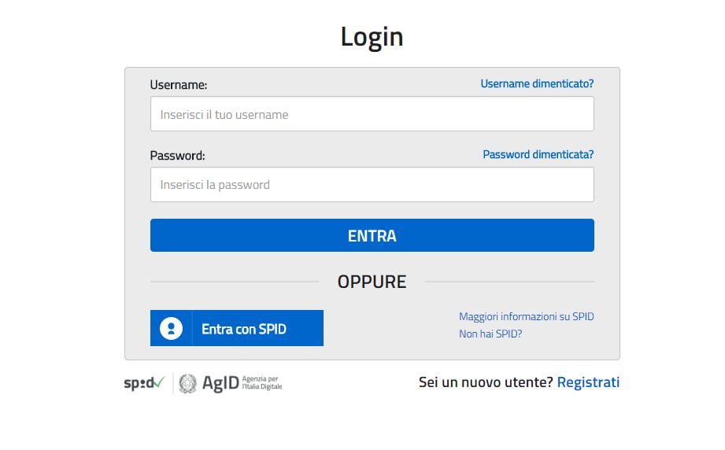
Task: Click the Registrati link for new users
Action: coord(588,382)
